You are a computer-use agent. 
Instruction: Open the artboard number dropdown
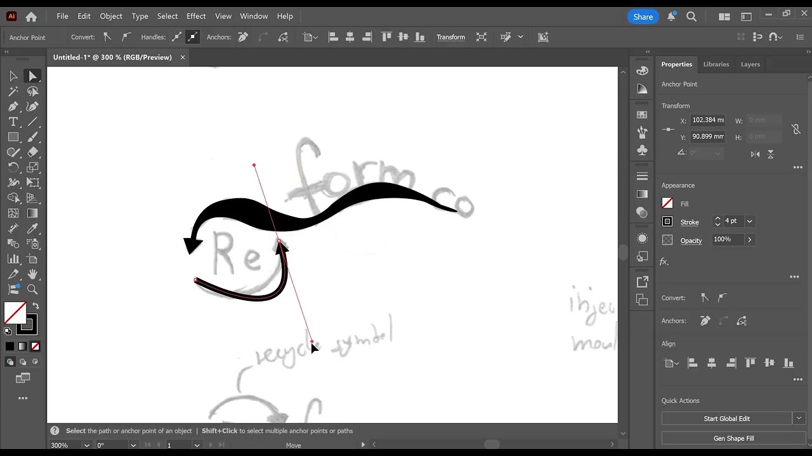click(197, 445)
